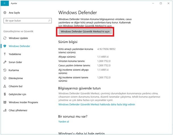Click the Ana Sayfa gear icon
Image resolution: width=173 pixels, height=135 pixels.
click(x=5, y=12)
